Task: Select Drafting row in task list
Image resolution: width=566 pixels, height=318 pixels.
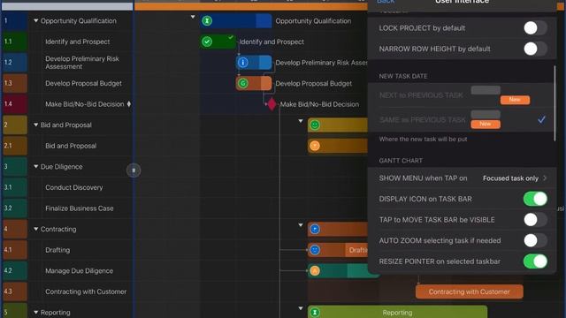Action: point(57,250)
